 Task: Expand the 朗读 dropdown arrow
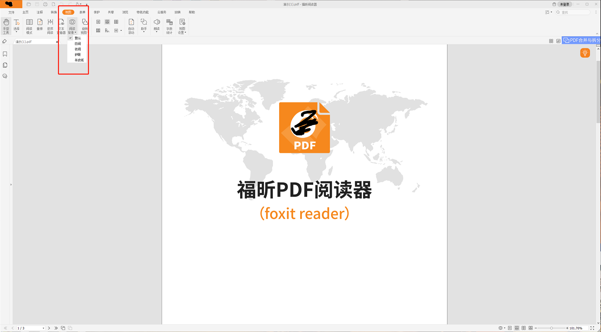click(x=157, y=32)
